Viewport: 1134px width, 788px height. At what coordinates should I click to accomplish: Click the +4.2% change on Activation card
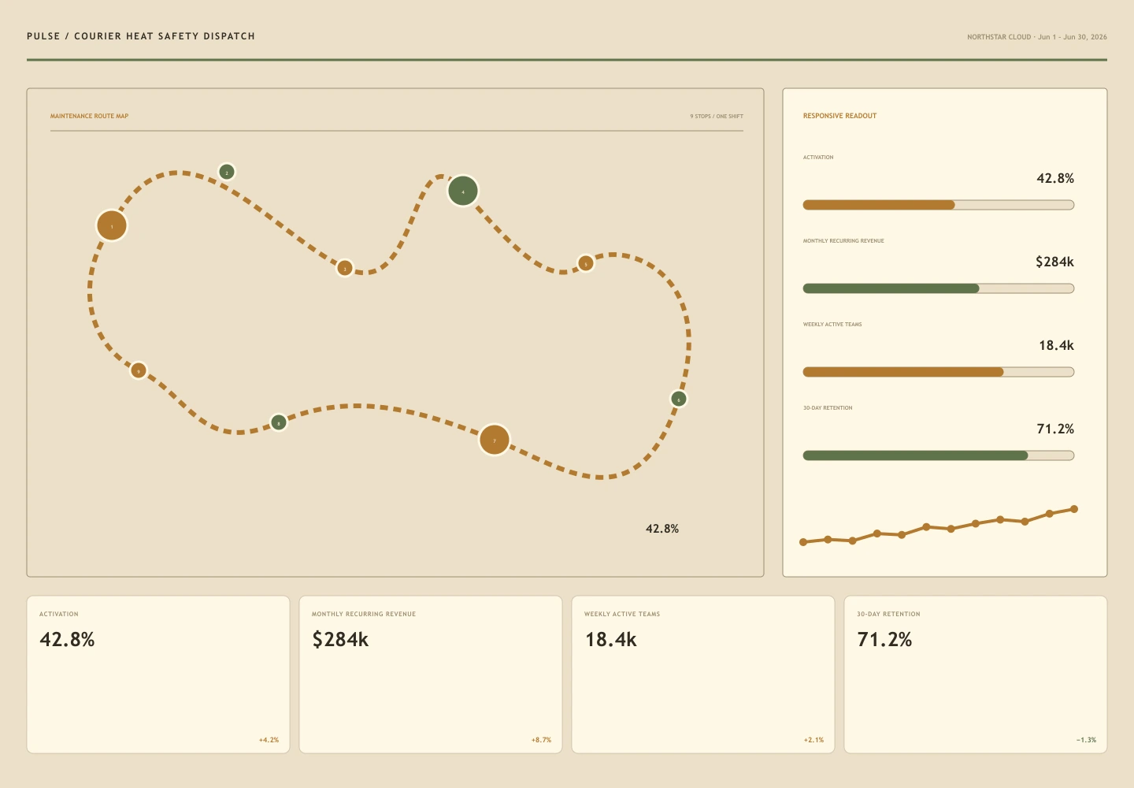click(x=269, y=740)
